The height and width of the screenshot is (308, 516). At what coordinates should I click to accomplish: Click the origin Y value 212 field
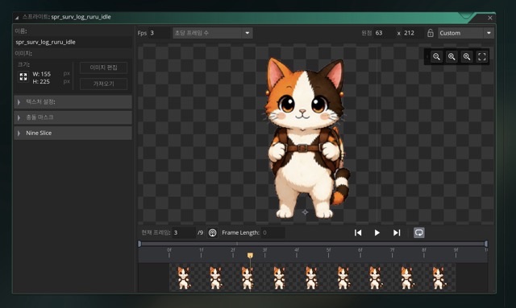pyautogui.click(x=413, y=33)
